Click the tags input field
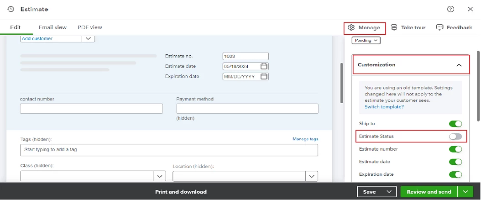Screen dimensions: 481x200 coord(169,150)
